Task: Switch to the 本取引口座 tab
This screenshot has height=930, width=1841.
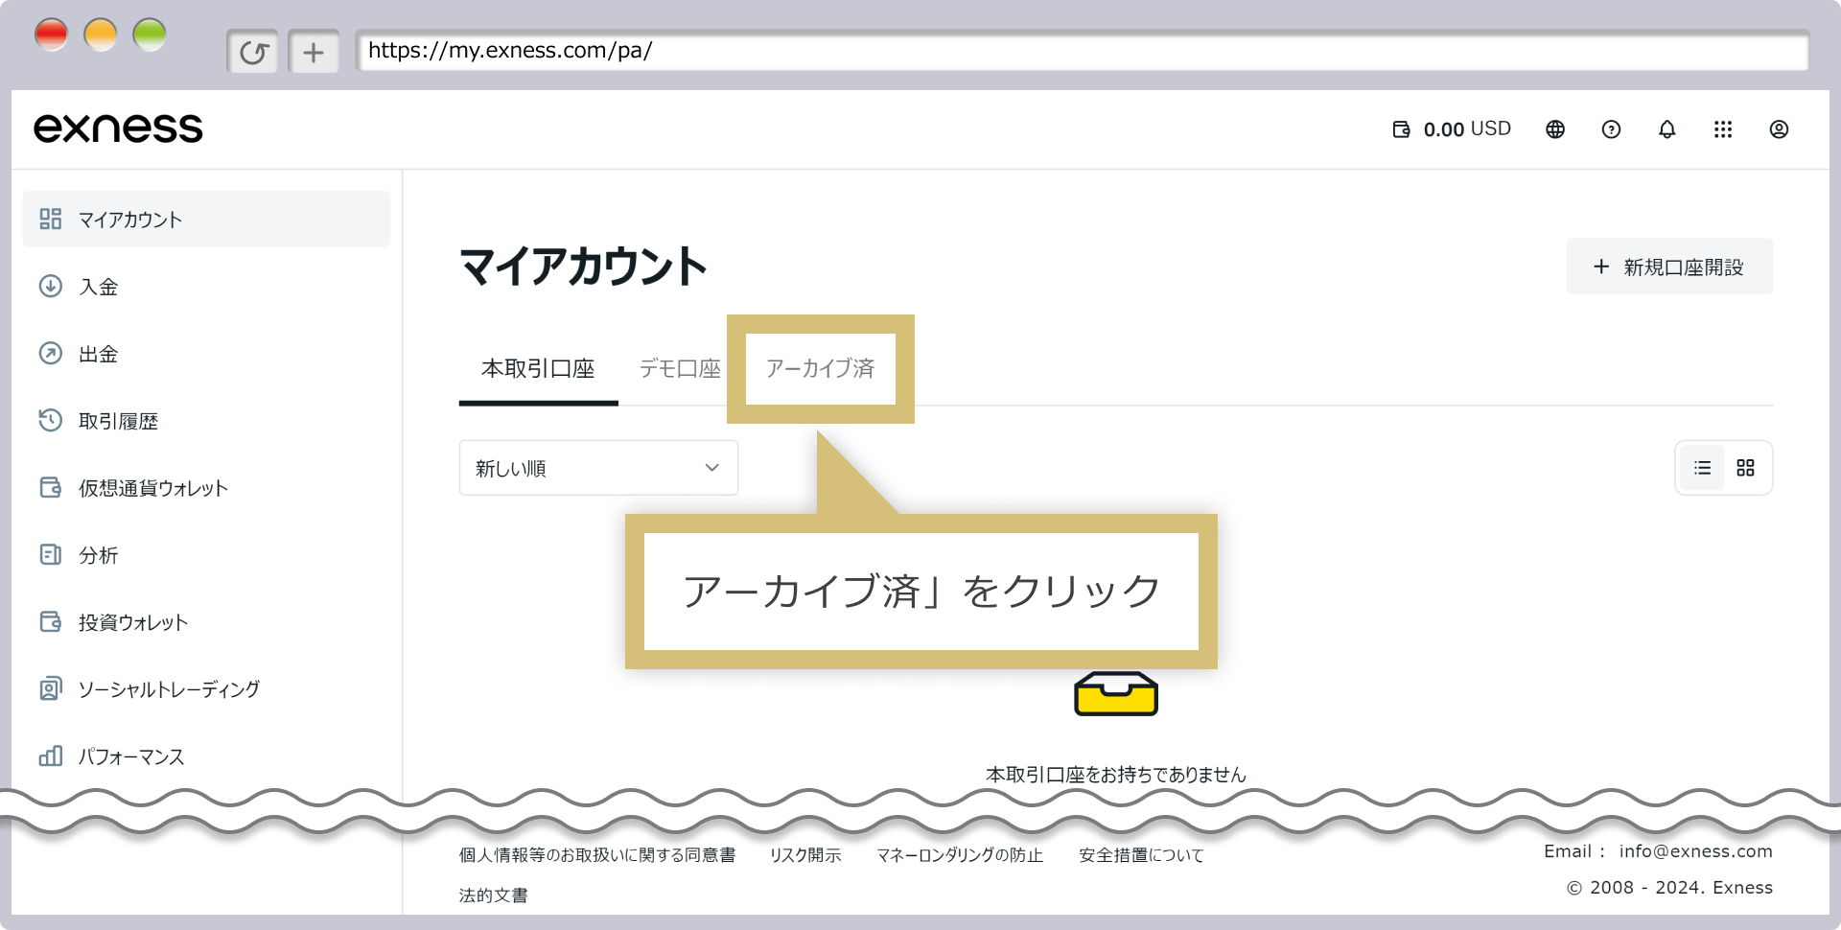Action: [538, 368]
